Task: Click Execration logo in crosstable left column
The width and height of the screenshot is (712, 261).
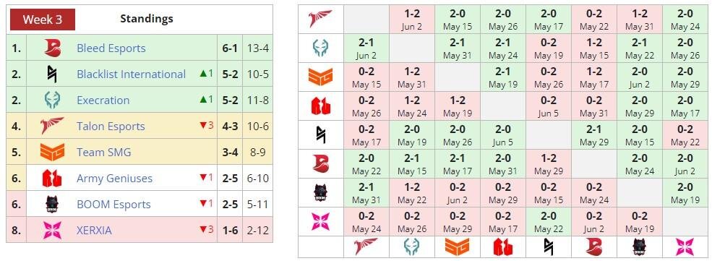Action: point(321,48)
